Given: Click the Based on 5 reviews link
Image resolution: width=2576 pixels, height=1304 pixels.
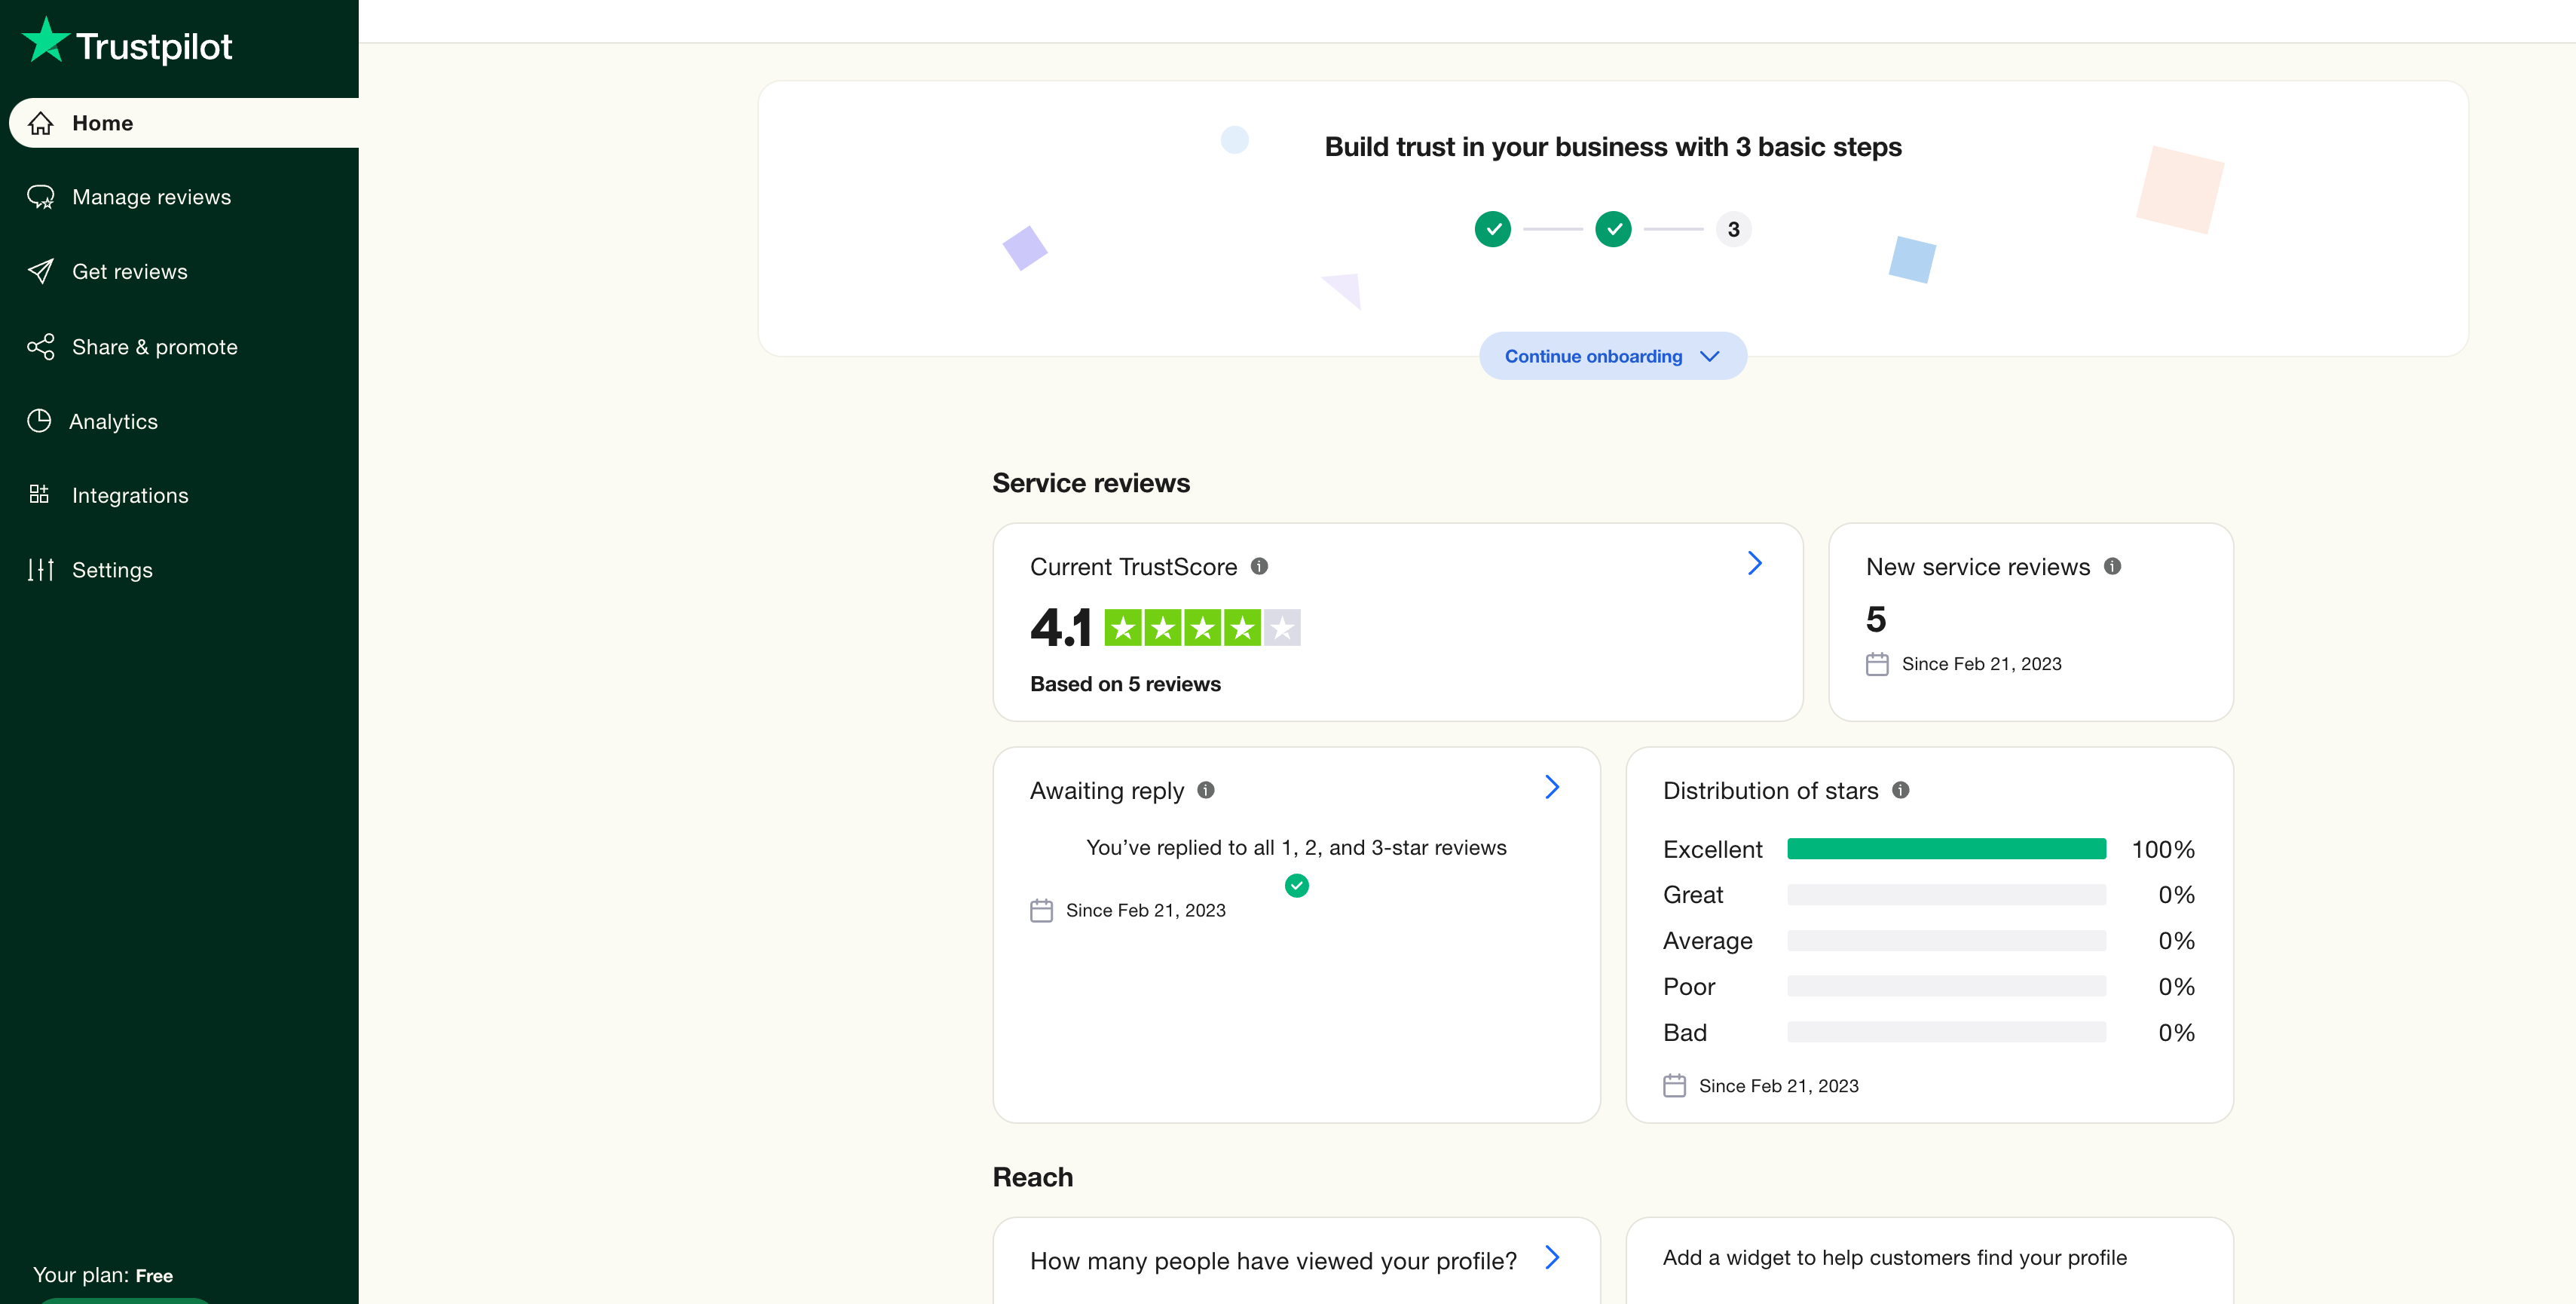Looking at the screenshot, I should point(1125,684).
